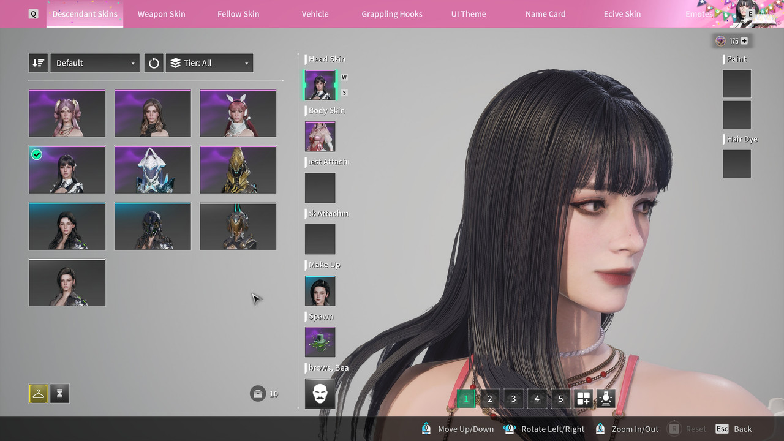Click the equipped Head Skin slot
The height and width of the screenshot is (441, 784).
click(x=320, y=85)
